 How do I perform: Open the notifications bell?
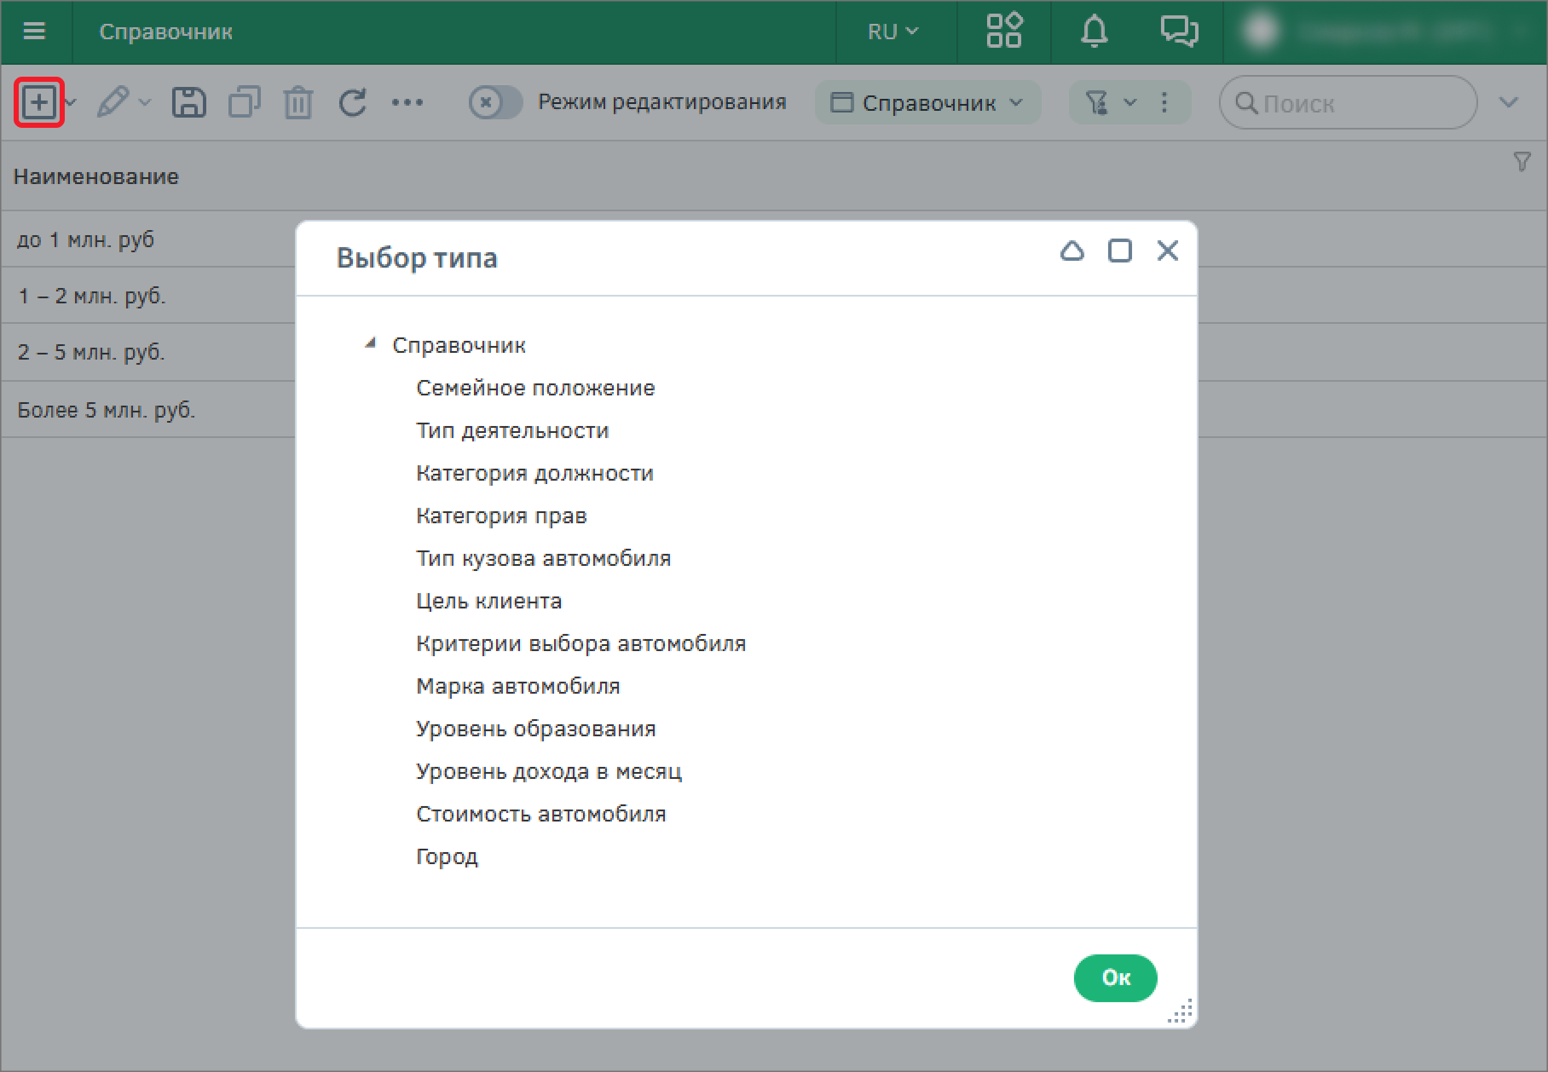tap(1094, 32)
